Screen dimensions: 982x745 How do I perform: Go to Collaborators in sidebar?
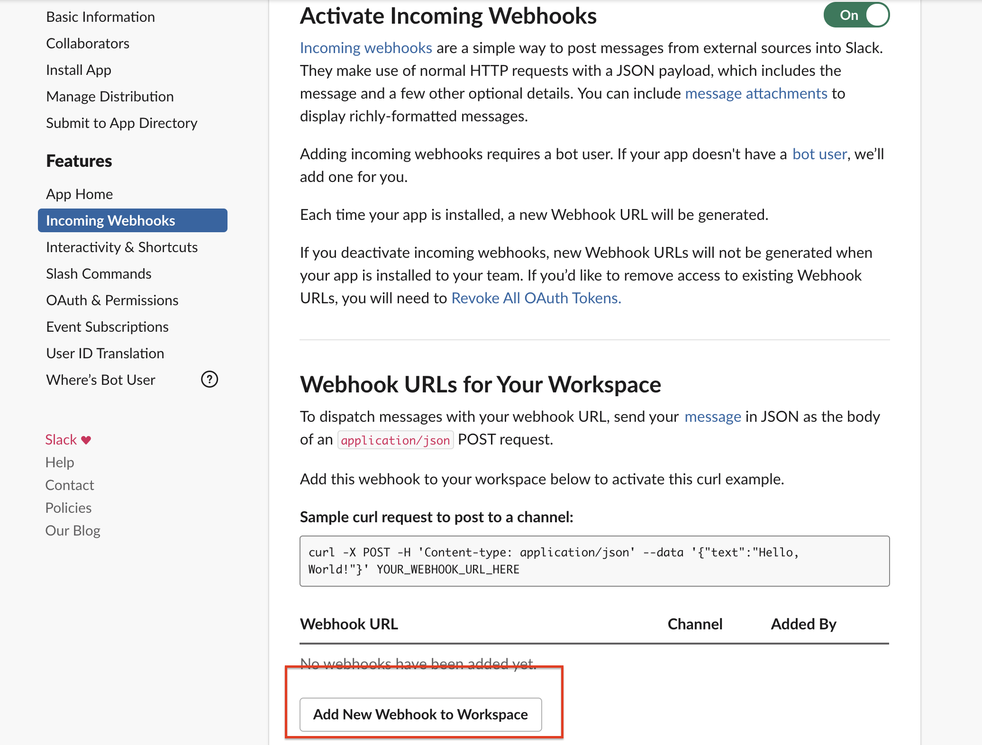pyautogui.click(x=88, y=44)
